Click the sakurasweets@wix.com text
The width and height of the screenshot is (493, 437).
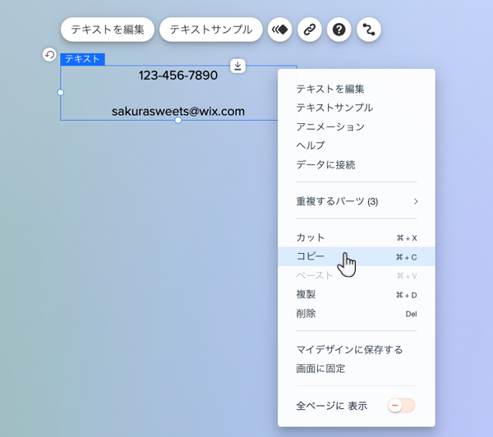click(x=178, y=111)
